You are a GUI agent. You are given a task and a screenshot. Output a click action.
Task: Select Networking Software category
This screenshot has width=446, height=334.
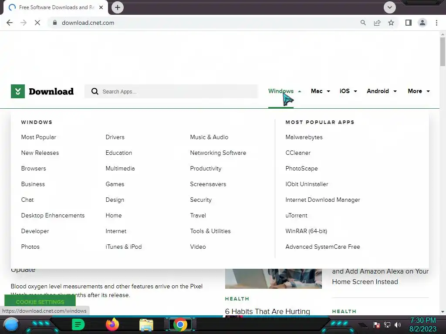pyautogui.click(x=218, y=153)
